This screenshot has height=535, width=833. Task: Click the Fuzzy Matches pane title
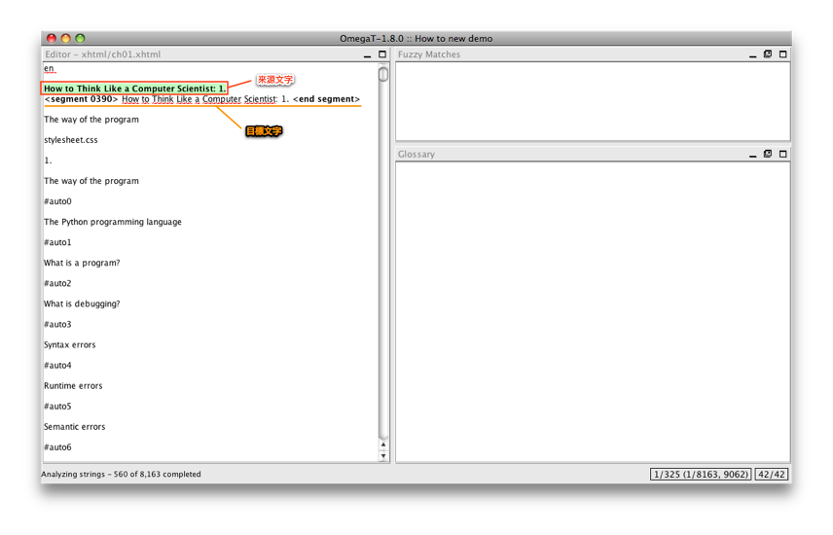point(429,54)
